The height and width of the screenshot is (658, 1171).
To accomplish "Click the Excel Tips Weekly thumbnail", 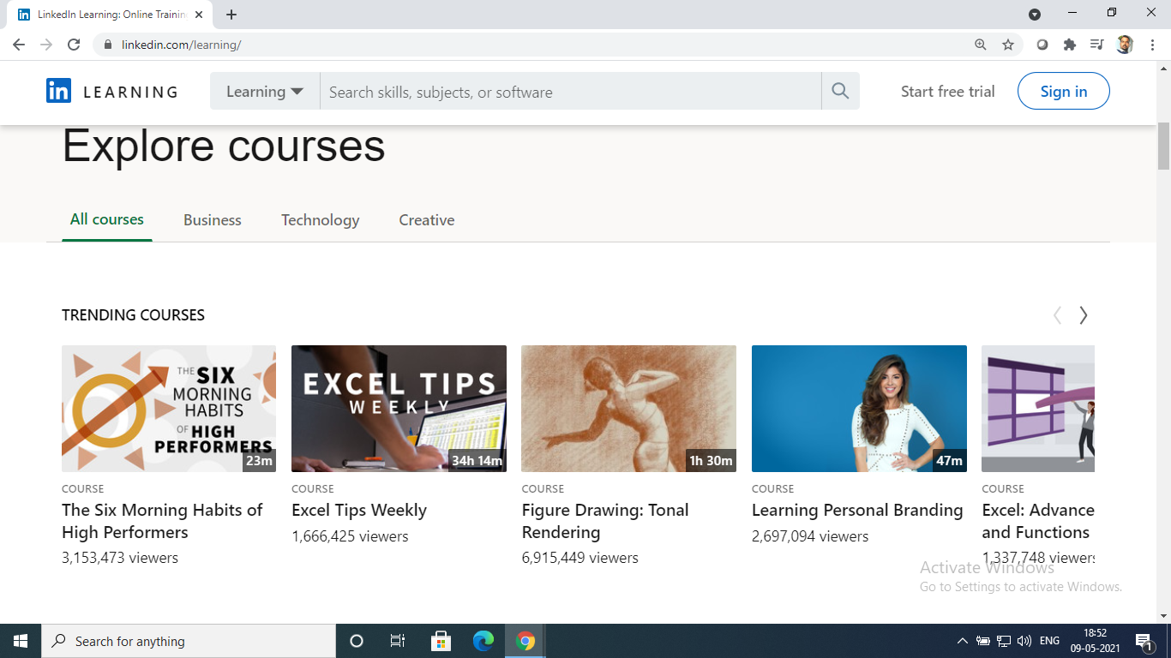I will click(399, 409).
